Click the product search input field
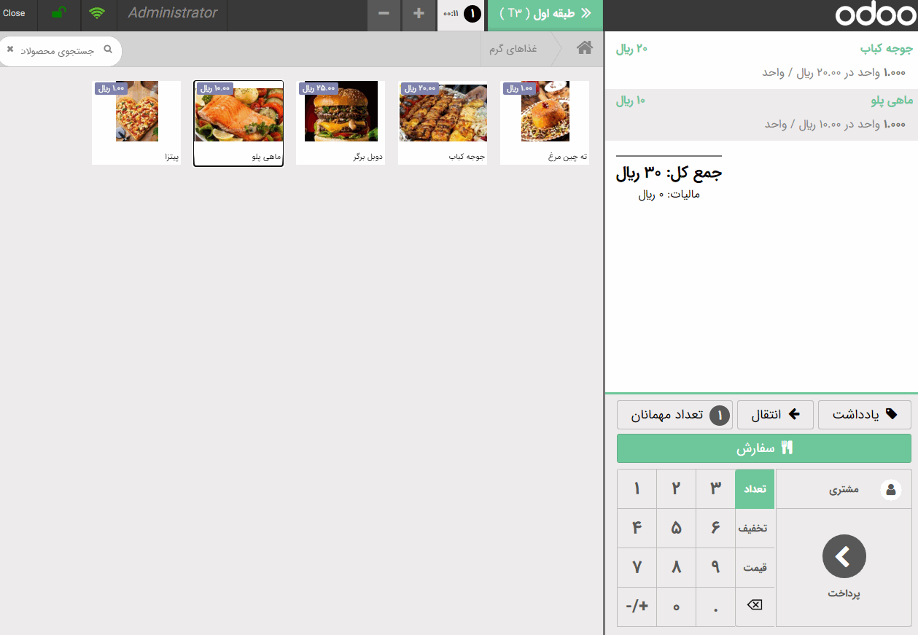Viewport: 918px width, 635px height. click(x=62, y=50)
